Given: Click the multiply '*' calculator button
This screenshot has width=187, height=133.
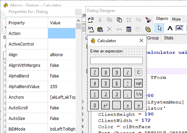Looking at the screenshot, I should click(128, 83).
